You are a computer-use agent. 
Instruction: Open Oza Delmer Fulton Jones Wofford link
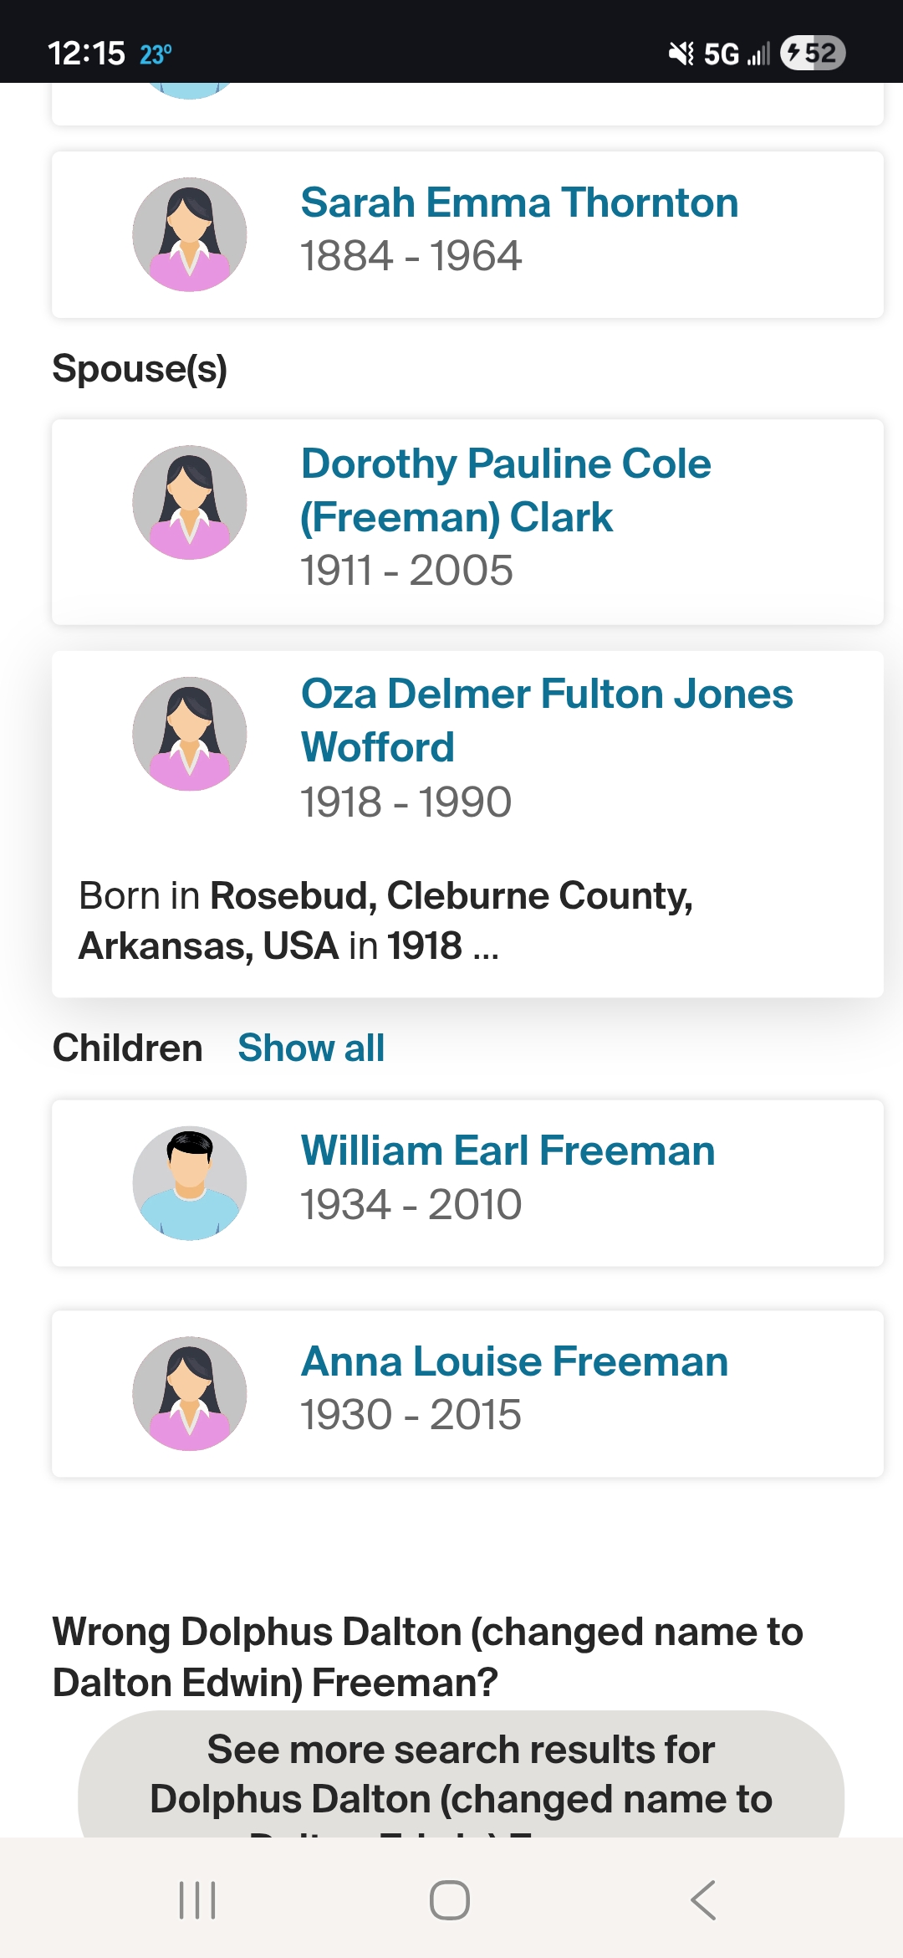545,720
